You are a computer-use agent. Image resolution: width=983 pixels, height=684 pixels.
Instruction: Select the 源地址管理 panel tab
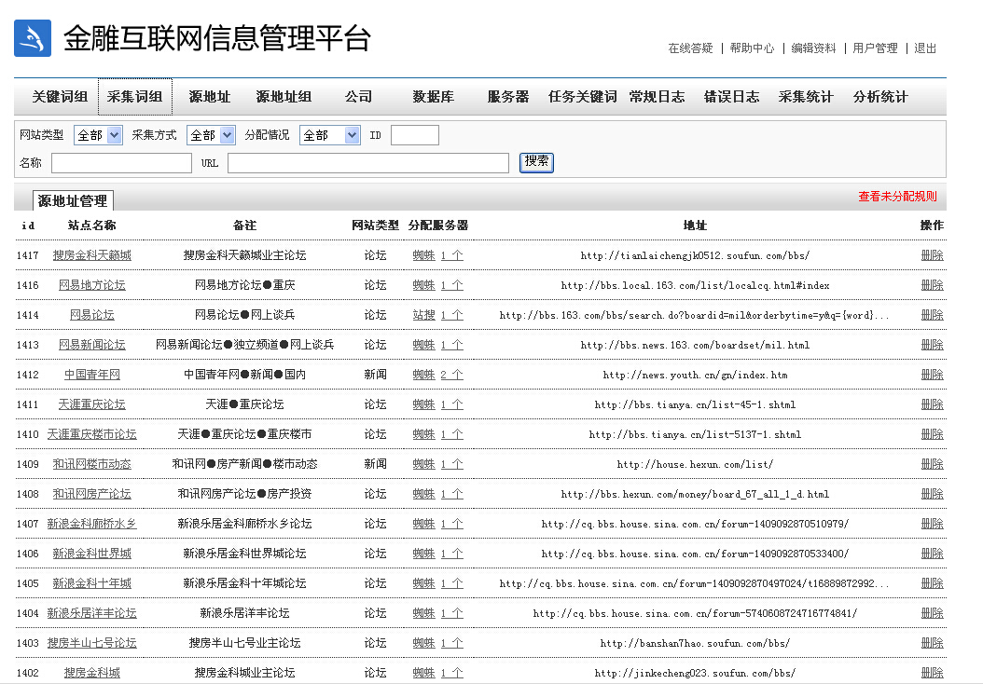click(x=73, y=200)
